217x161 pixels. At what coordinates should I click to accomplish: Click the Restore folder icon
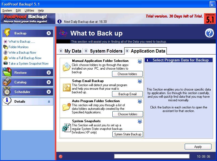[x=7, y=72]
